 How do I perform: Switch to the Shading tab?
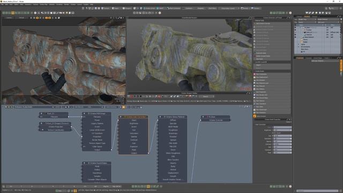307,17
